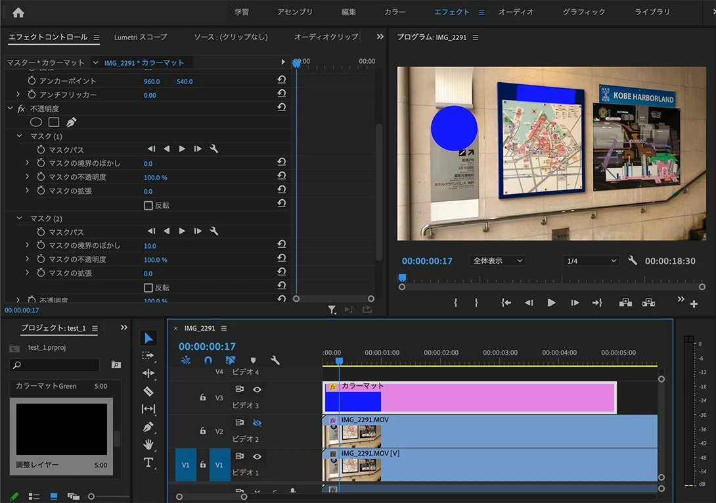Toggle visibility eye of V3 track
The width and height of the screenshot is (716, 503).
click(x=257, y=389)
